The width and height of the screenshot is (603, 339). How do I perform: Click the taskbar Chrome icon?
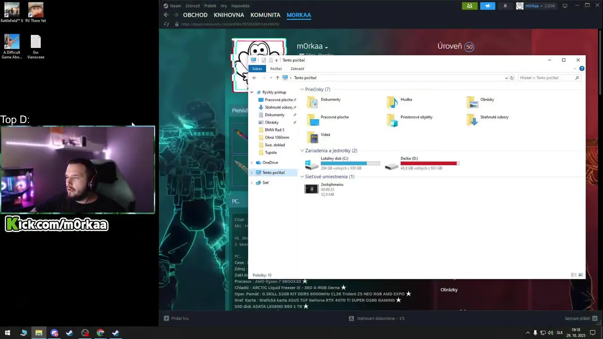tap(100, 333)
